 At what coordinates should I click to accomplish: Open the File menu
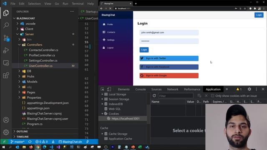(x=13, y=4)
